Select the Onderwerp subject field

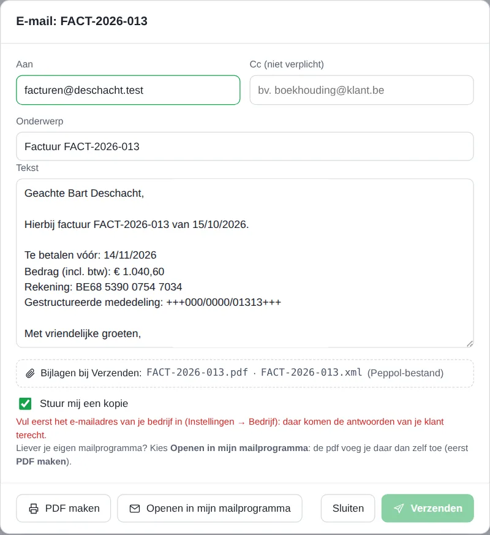click(x=245, y=146)
